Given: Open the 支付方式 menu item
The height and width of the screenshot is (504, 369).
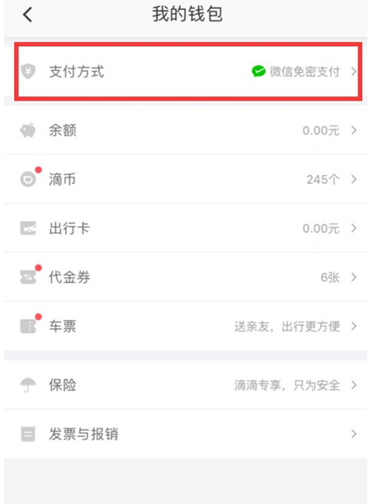Looking at the screenshot, I should tap(188, 72).
